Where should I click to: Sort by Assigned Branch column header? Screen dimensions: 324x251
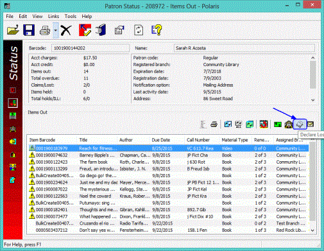tap(291, 140)
